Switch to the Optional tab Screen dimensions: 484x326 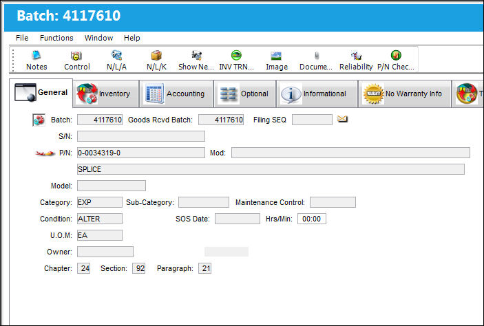tap(244, 94)
